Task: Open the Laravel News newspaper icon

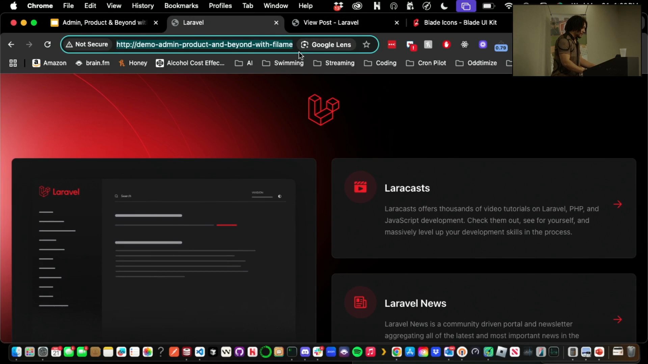Action: (x=360, y=302)
